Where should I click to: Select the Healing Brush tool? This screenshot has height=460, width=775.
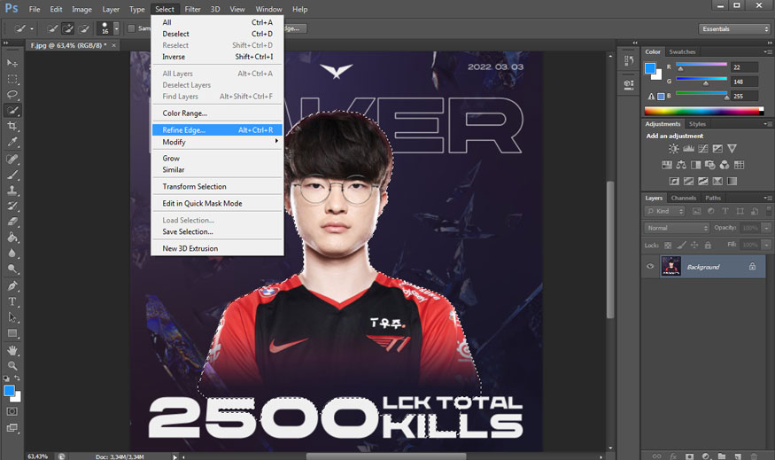click(x=12, y=159)
